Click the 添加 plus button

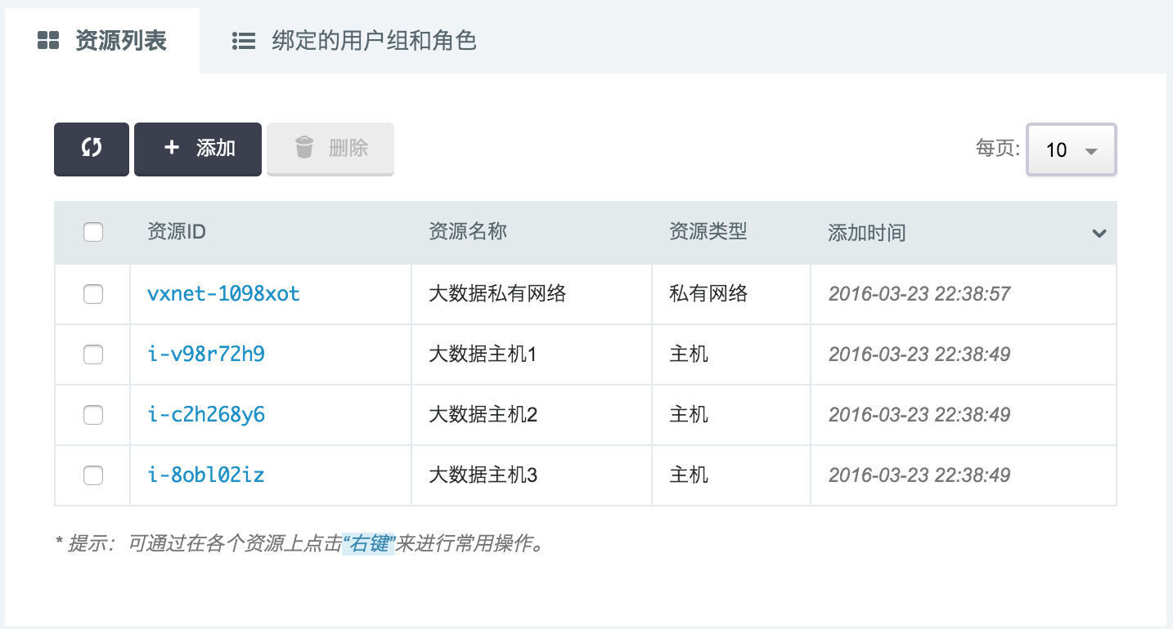[198, 149]
